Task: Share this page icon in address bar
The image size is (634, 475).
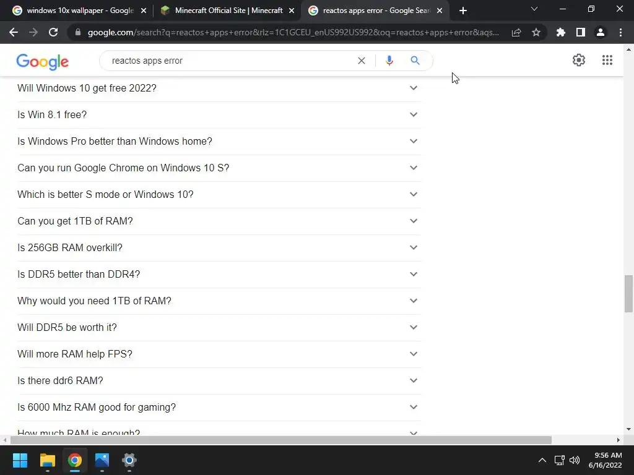Action: click(516, 32)
